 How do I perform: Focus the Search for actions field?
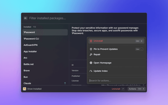(x=116, y=81)
